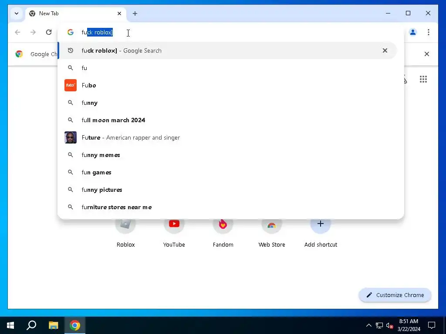Image resolution: width=446 pixels, height=334 pixels.
Task: Click Chrome icon in taskbar
Action: point(75,325)
